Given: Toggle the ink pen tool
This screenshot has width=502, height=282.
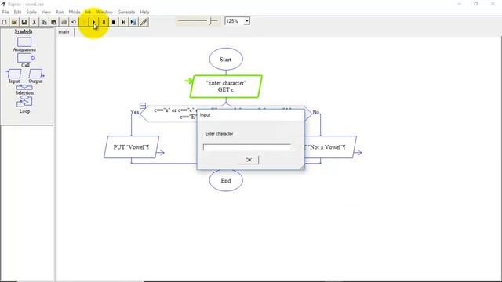Looking at the screenshot, I should (x=144, y=22).
